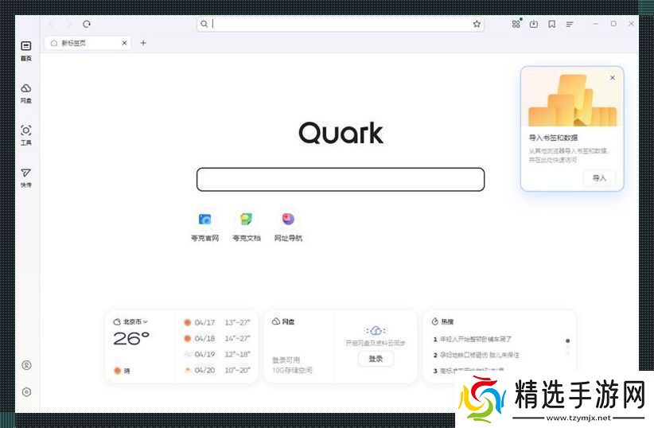Open the 快传 quick transfer sidebar icon
Image resolution: width=654 pixels, height=428 pixels.
coord(26,177)
